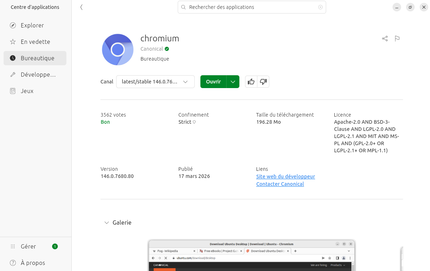Clear the search field with the X icon

coord(320,7)
